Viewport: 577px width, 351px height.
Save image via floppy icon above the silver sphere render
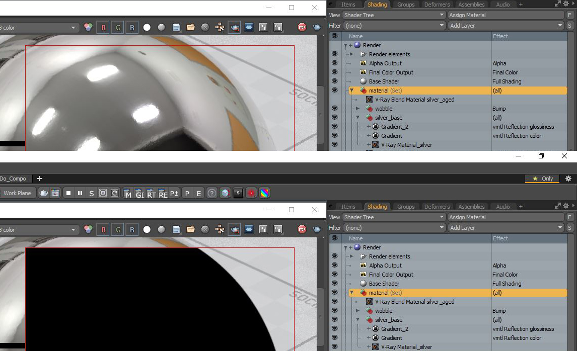176,27
